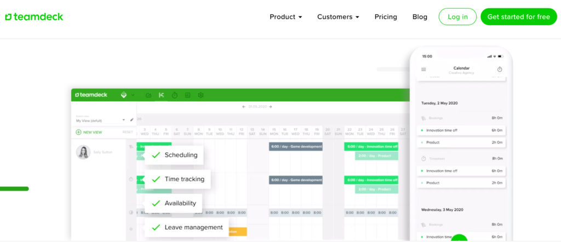Screen dimensions: 561x242
Task: Select 2:00 / day - Product bar in bookings row
Action: point(377,156)
